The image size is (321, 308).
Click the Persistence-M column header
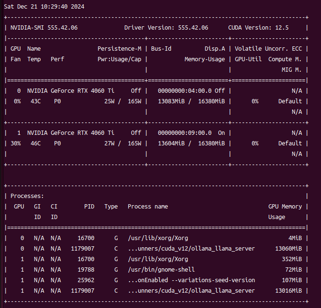[119, 49]
